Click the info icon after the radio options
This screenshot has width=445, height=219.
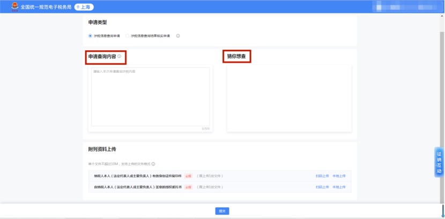click(x=178, y=36)
